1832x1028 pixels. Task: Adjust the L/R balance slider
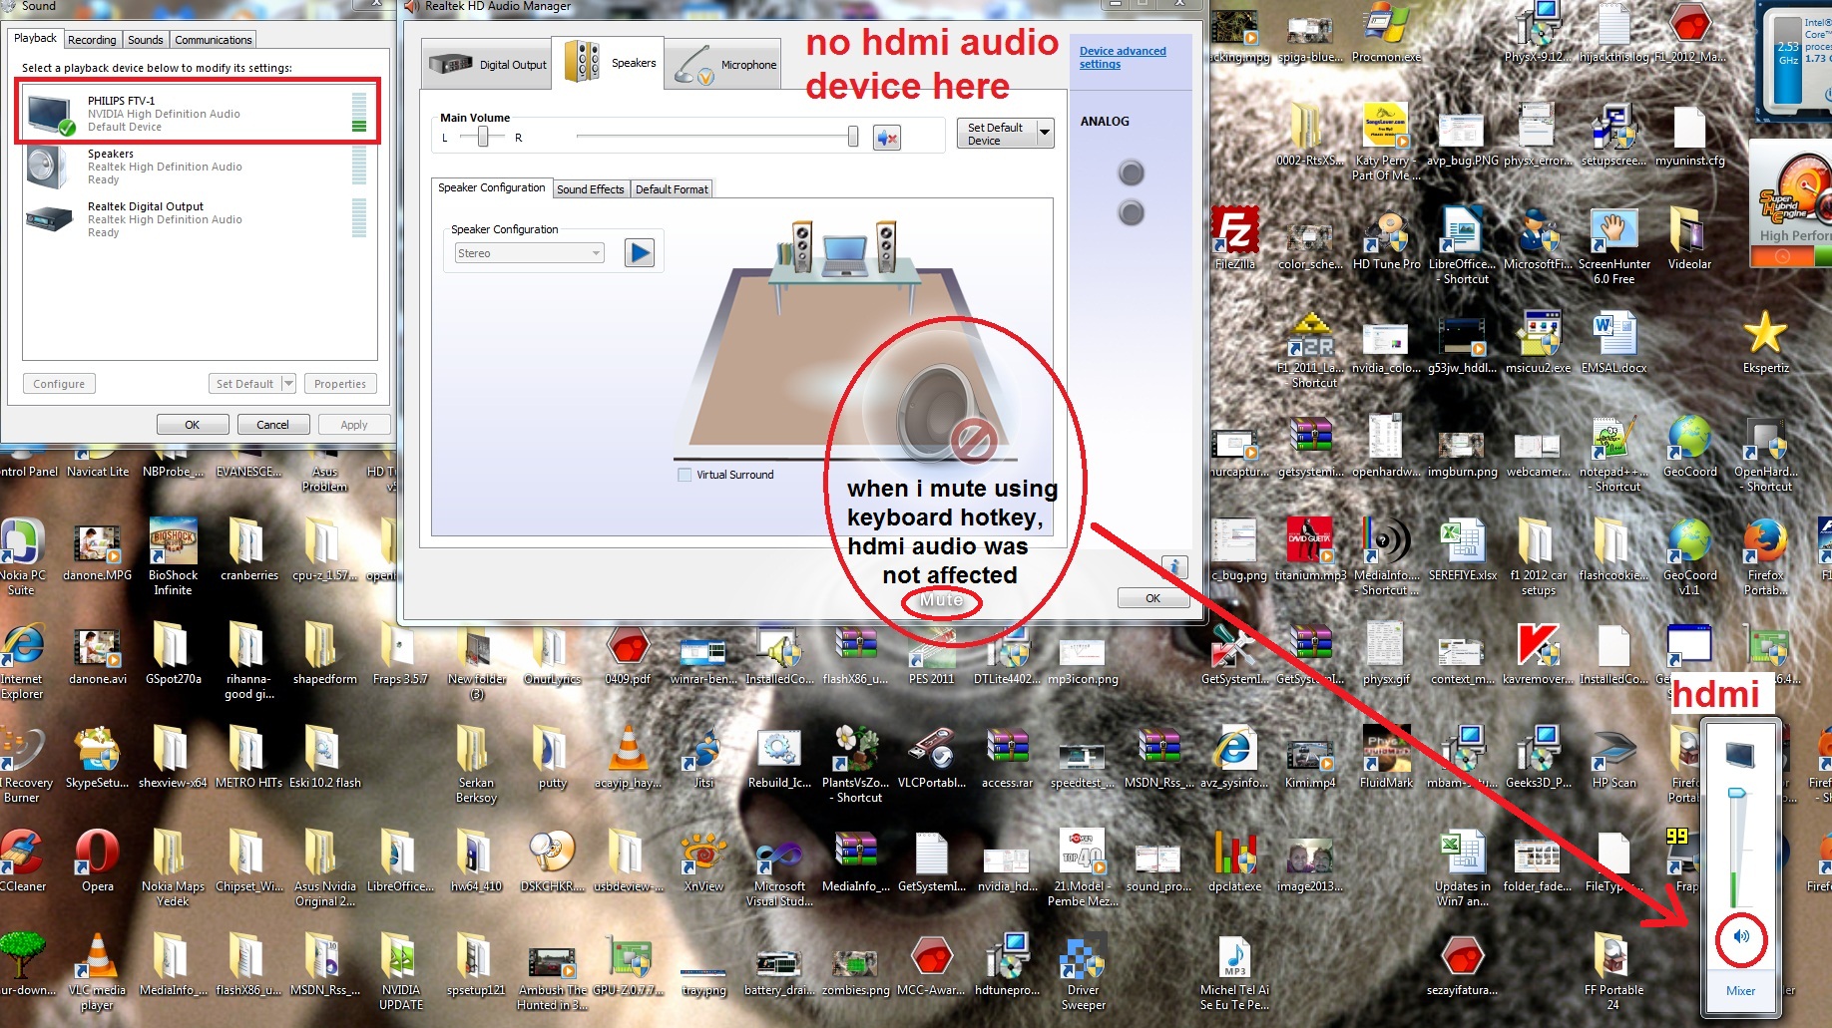483,137
